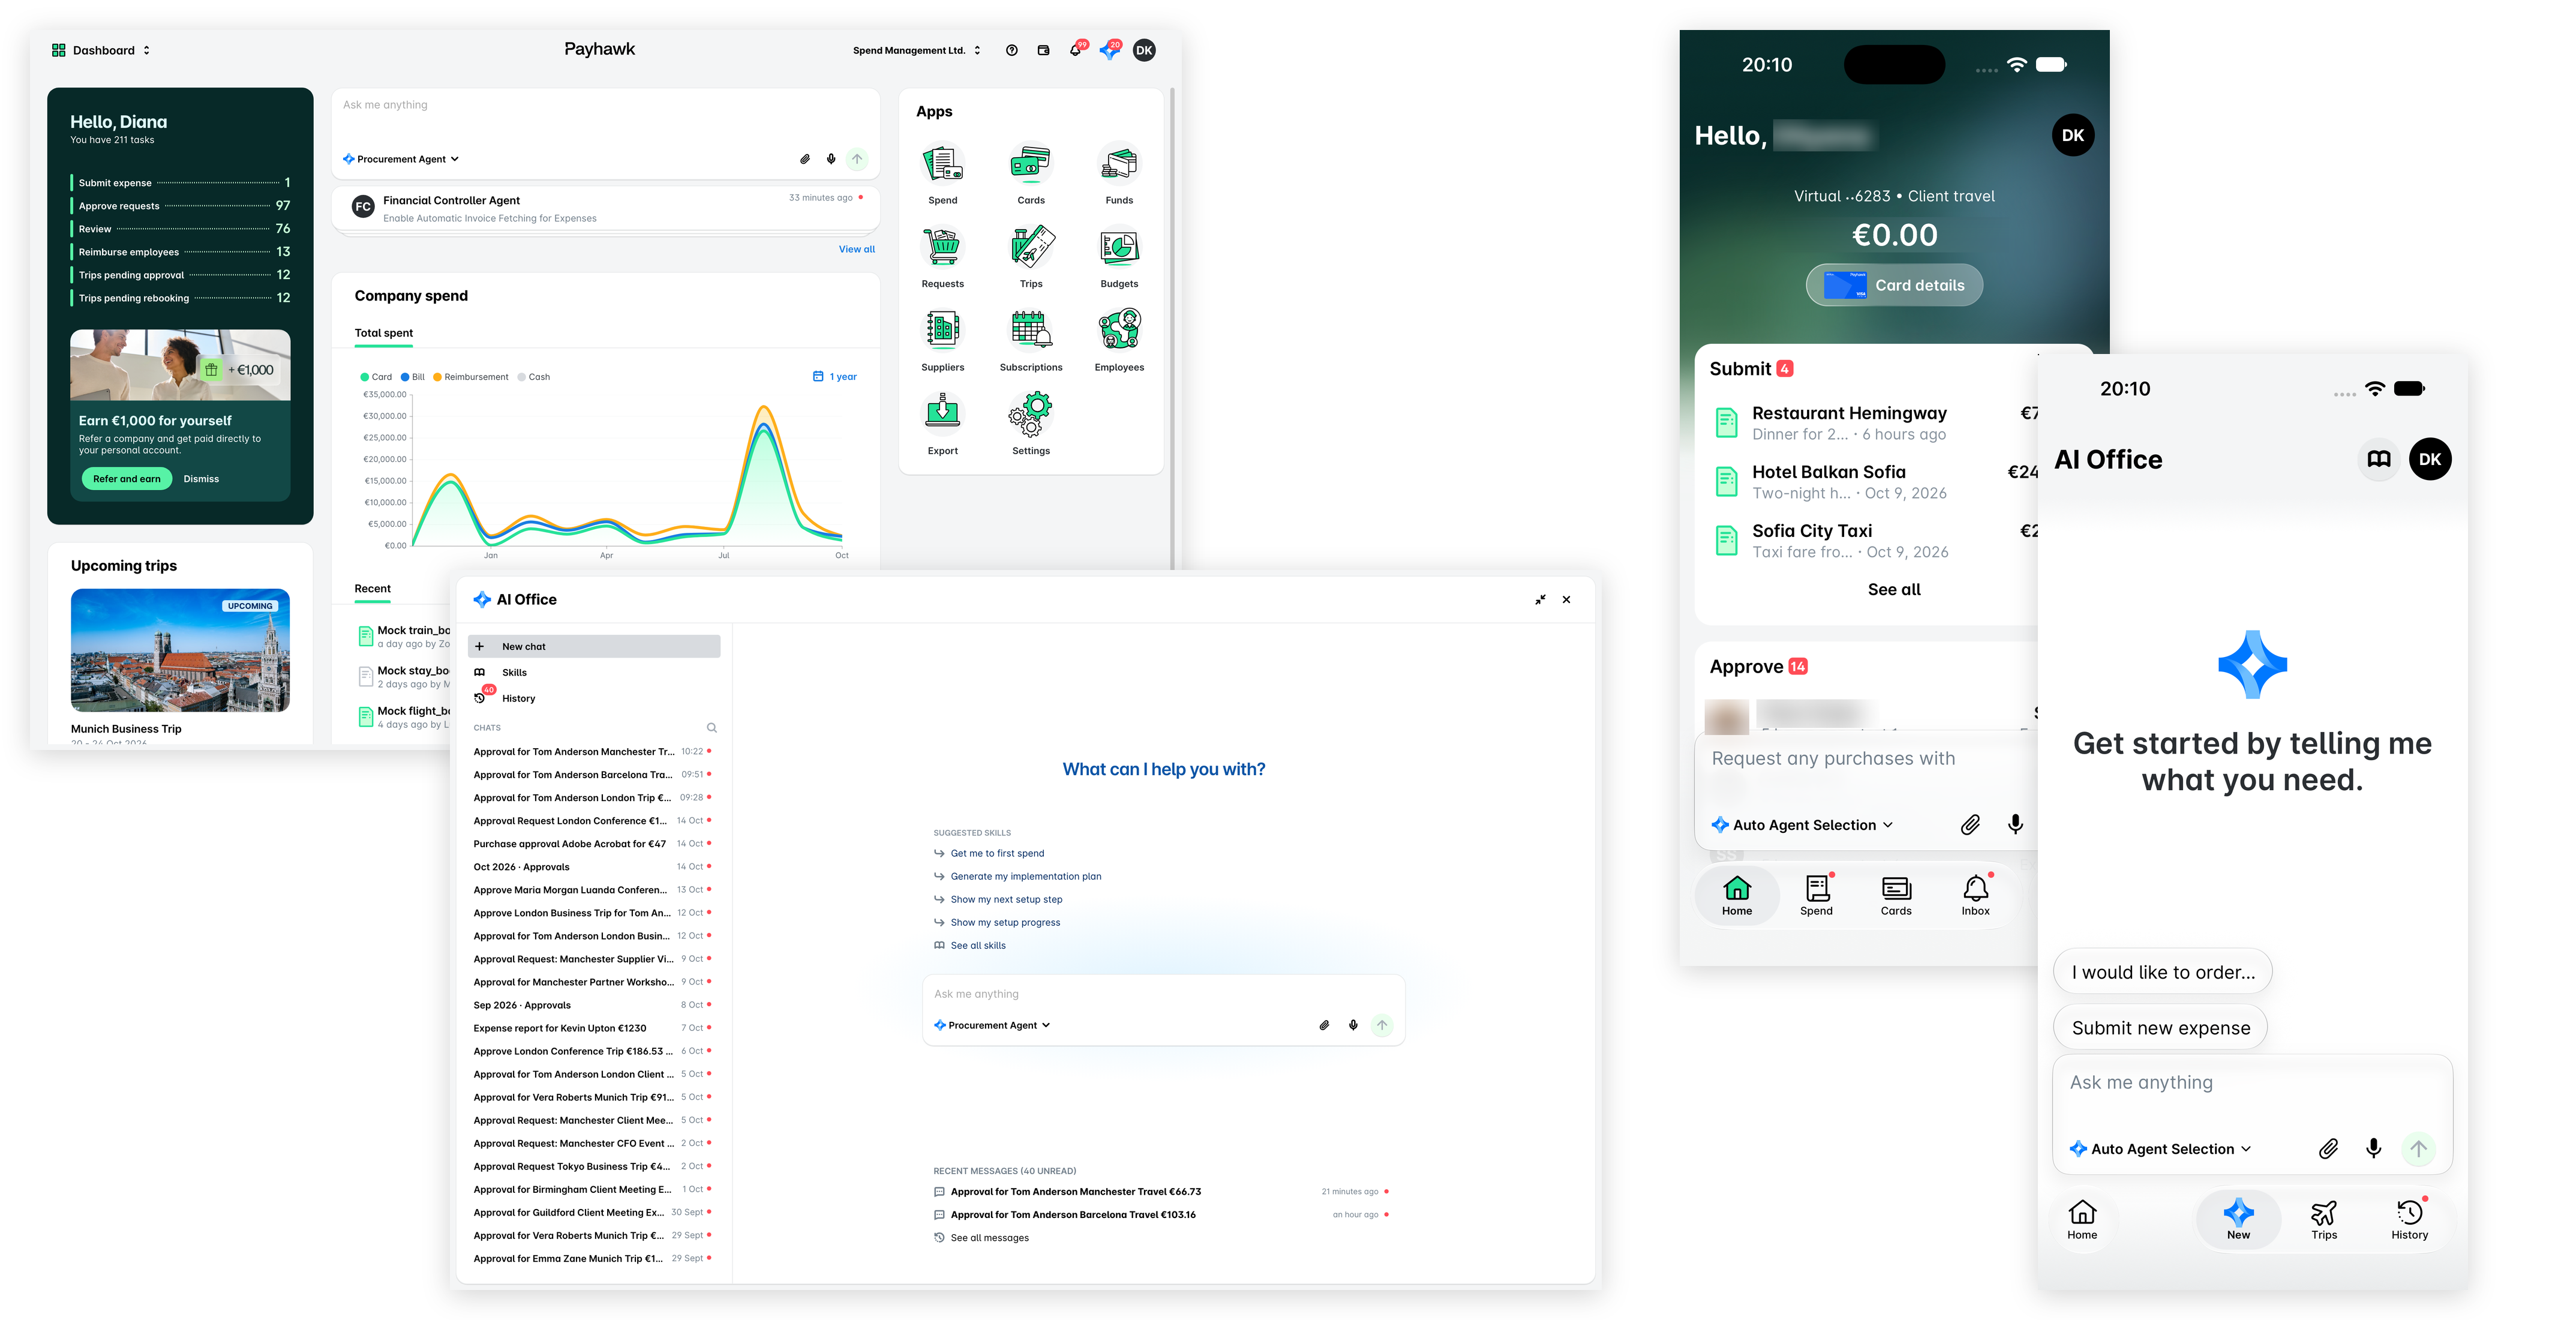Tap the Home tab on mobile home screen
Screen dimensions: 2576x1320
[x=1736, y=895]
